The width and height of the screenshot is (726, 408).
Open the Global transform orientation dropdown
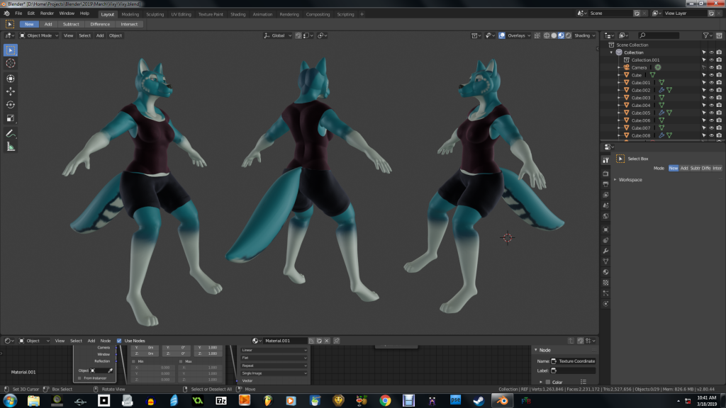pos(278,35)
